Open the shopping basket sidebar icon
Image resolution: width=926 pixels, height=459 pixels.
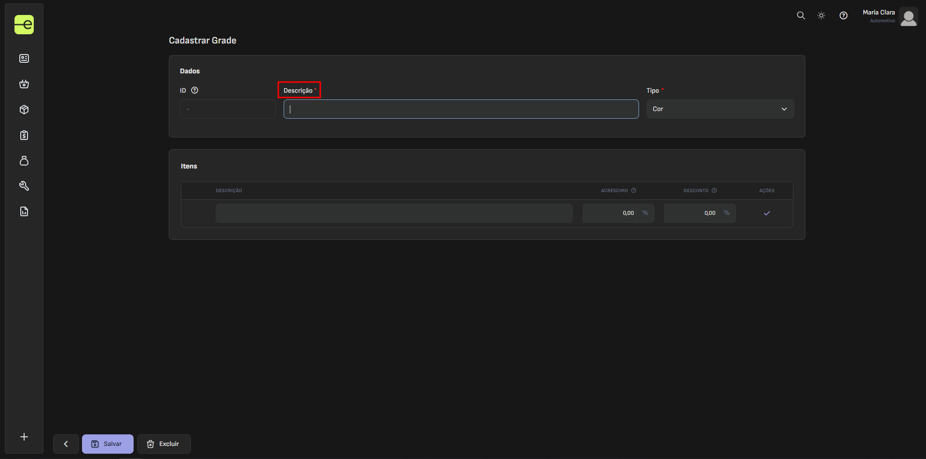pos(24,84)
